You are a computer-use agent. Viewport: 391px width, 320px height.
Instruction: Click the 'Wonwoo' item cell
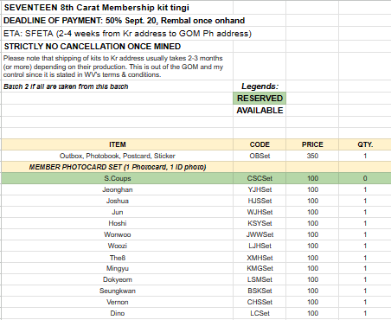(118, 234)
